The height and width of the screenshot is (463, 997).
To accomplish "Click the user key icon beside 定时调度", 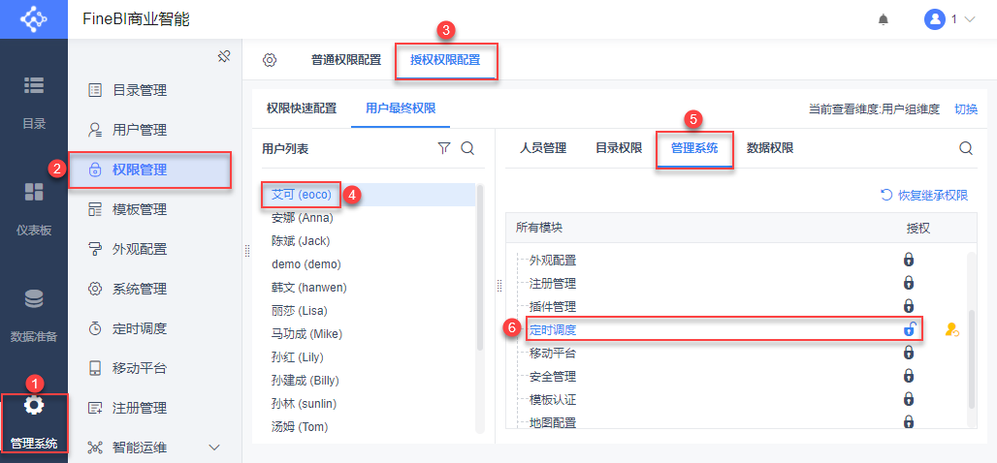I will pos(951,329).
